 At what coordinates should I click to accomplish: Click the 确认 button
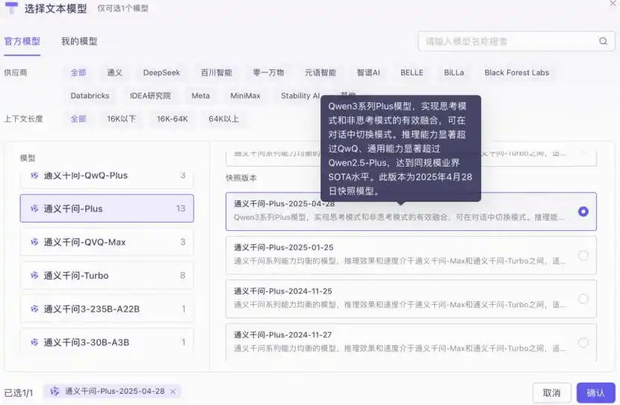(x=595, y=393)
